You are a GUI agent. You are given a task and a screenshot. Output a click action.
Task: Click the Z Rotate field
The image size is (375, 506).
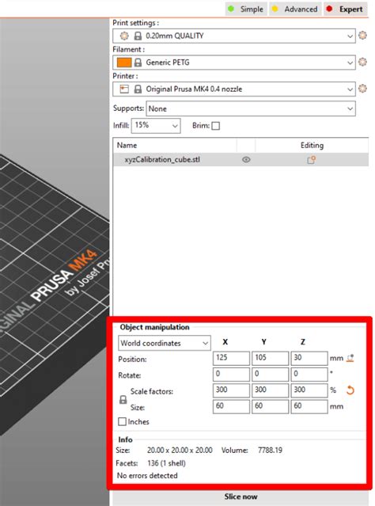pos(309,375)
